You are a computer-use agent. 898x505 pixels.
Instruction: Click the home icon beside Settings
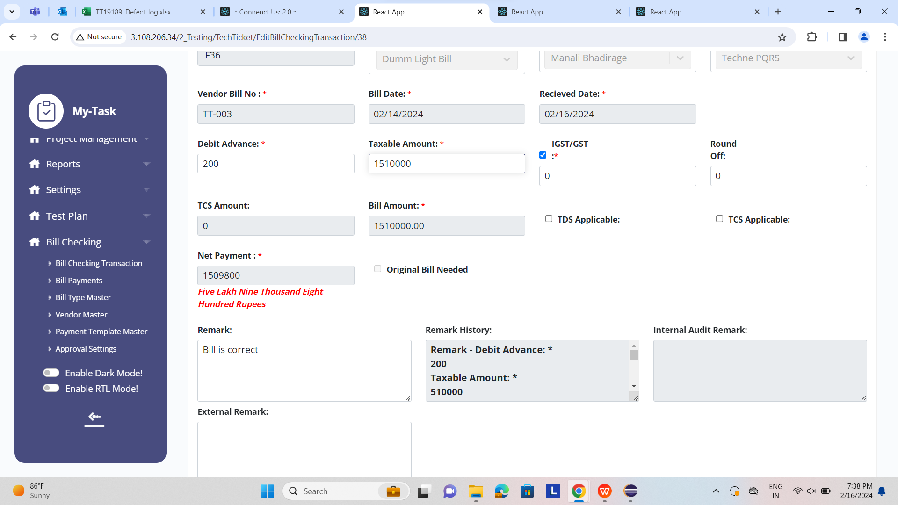(35, 189)
